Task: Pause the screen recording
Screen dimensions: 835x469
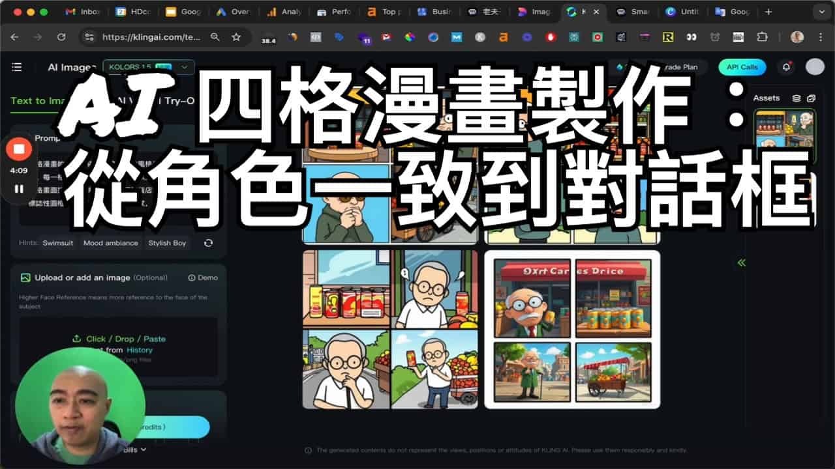Action: 19,189
